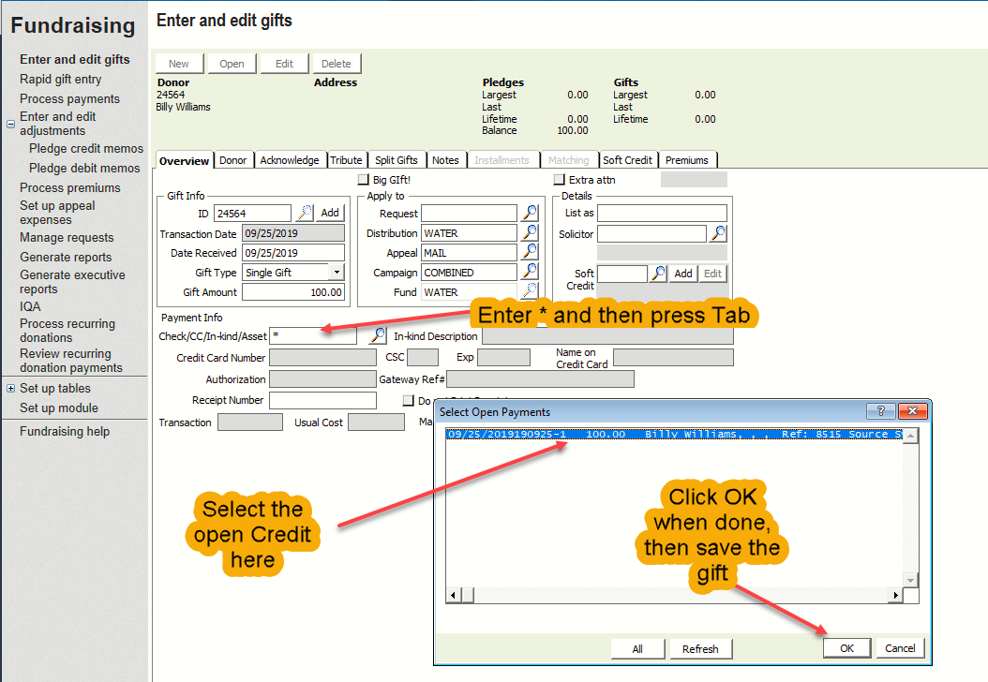Open Rapid gift entry in sidebar
The width and height of the screenshot is (988, 682).
coord(61,80)
